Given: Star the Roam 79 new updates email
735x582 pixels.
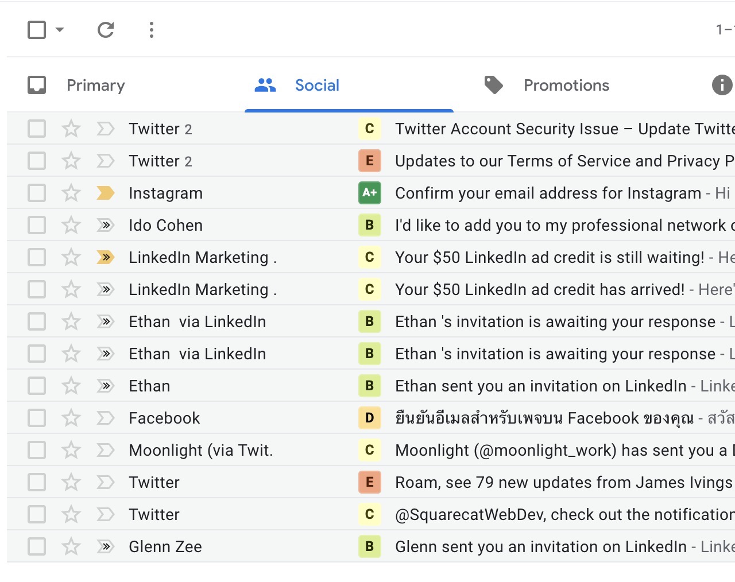Looking at the screenshot, I should pyautogui.click(x=71, y=482).
